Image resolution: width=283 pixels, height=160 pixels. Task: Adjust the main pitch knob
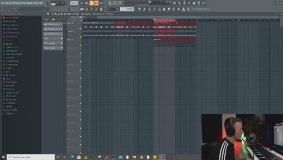point(47,9)
